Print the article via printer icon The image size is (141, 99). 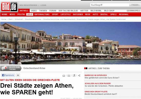click(x=64, y=76)
